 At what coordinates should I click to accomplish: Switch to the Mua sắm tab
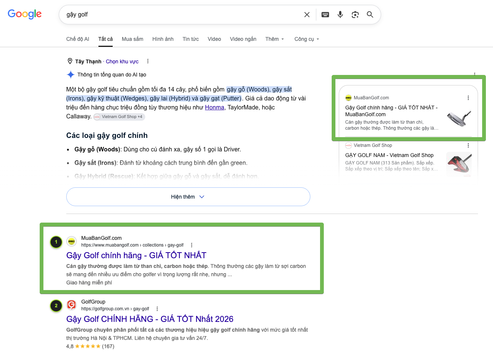click(x=133, y=39)
